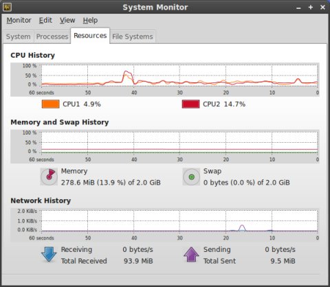Click the CPU History graph
330x287 pixels.
(165, 80)
